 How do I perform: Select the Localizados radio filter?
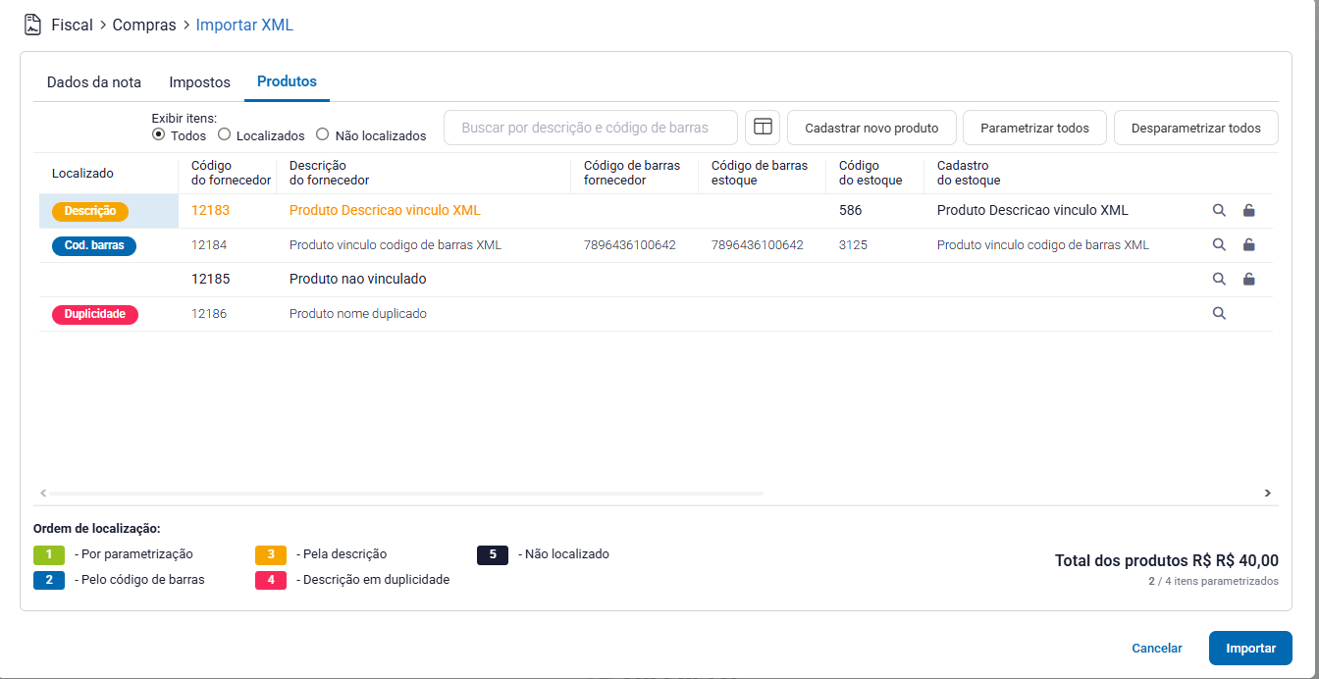(224, 134)
